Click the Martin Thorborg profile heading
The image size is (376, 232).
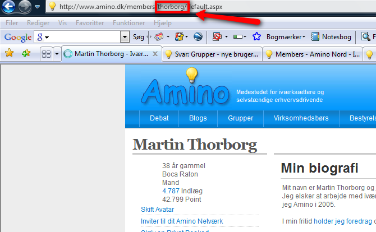[195, 145]
